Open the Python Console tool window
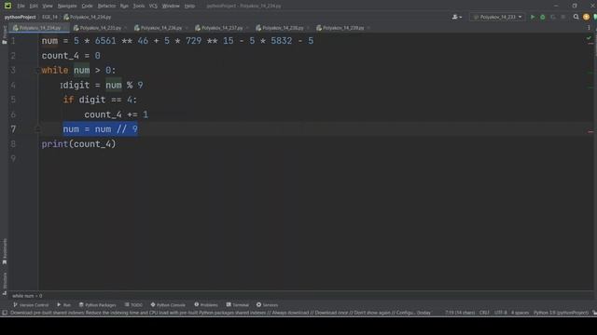This screenshot has width=597, height=335. click(168, 304)
